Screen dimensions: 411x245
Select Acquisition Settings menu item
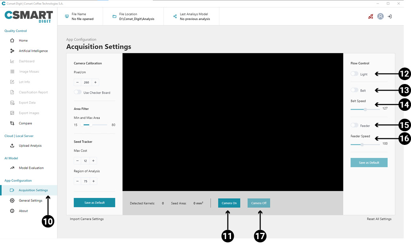[33, 190]
